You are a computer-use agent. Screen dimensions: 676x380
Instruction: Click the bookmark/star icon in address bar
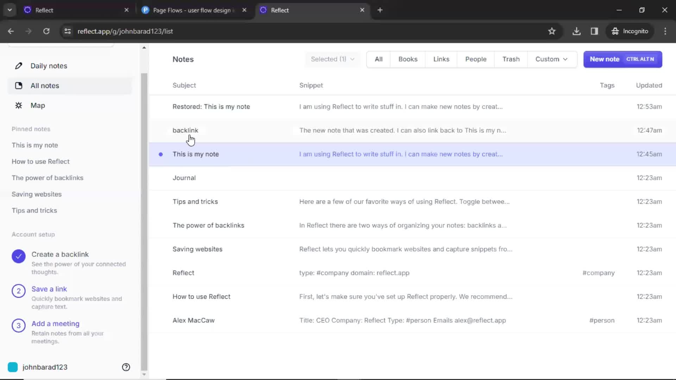coord(552,31)
